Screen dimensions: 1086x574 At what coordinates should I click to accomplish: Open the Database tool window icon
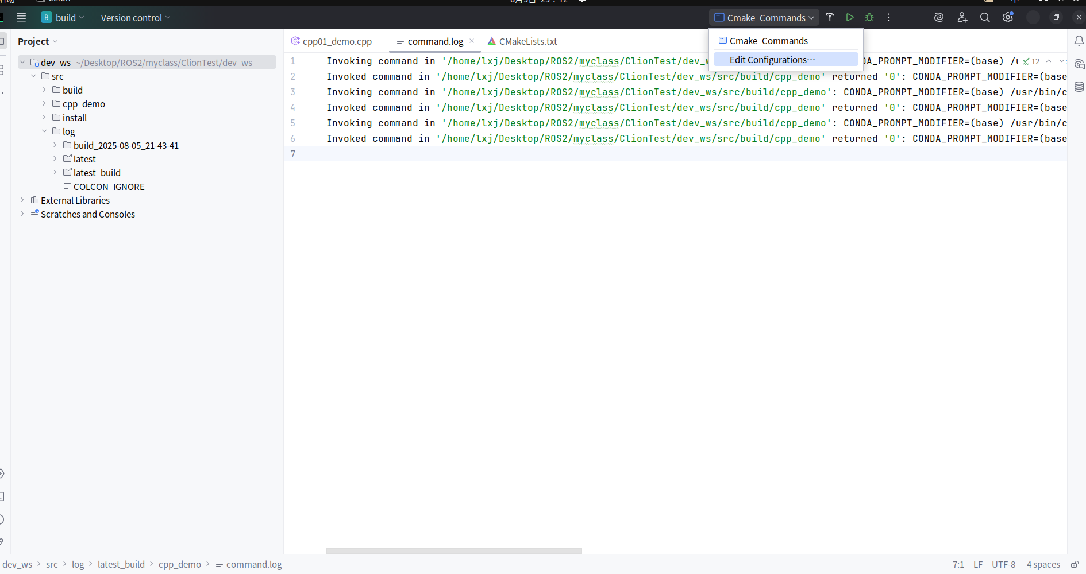click(1079, 87)
